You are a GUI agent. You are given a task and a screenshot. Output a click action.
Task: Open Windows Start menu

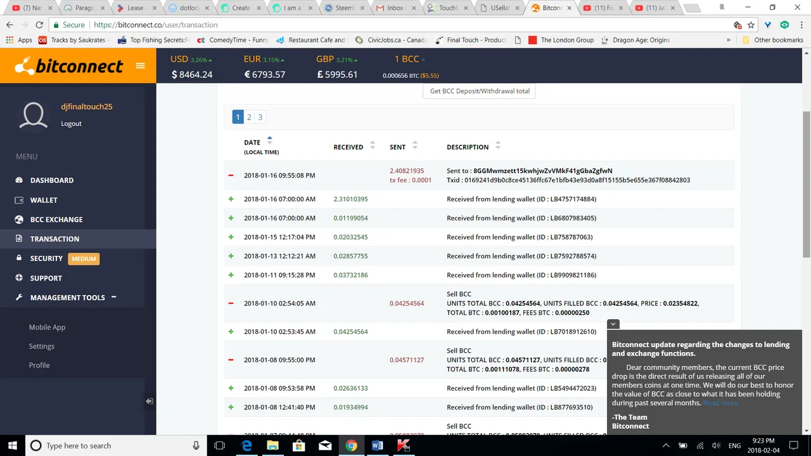pyautogui.click(x=12, y=445)
